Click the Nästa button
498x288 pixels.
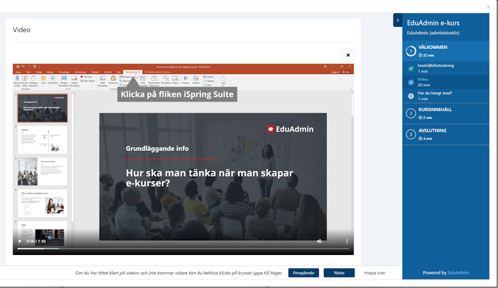339,273
